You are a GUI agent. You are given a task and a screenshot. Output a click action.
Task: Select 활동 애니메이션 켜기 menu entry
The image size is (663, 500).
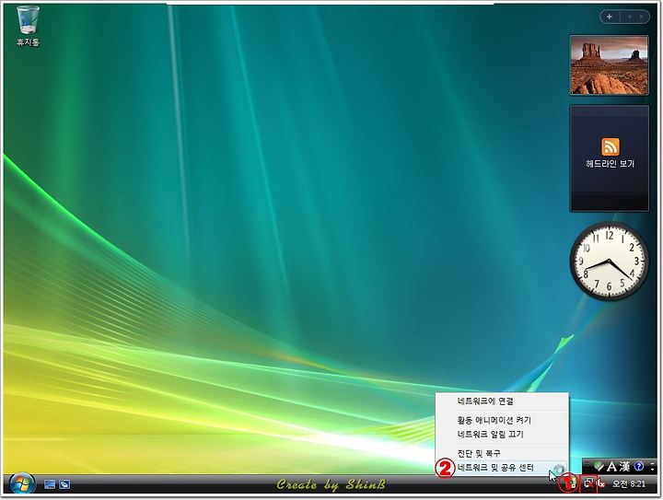pyautogui.click(x=502, y=420)
